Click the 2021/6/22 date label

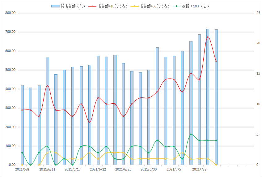tap(98, 169)
